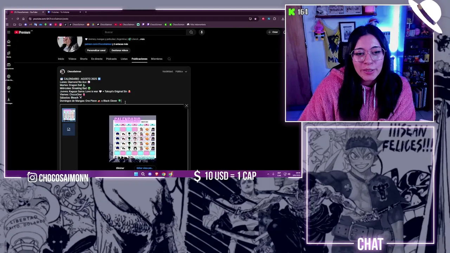450x253 pixels.
Task: Click the browser home button
Action: click(23, 19)
